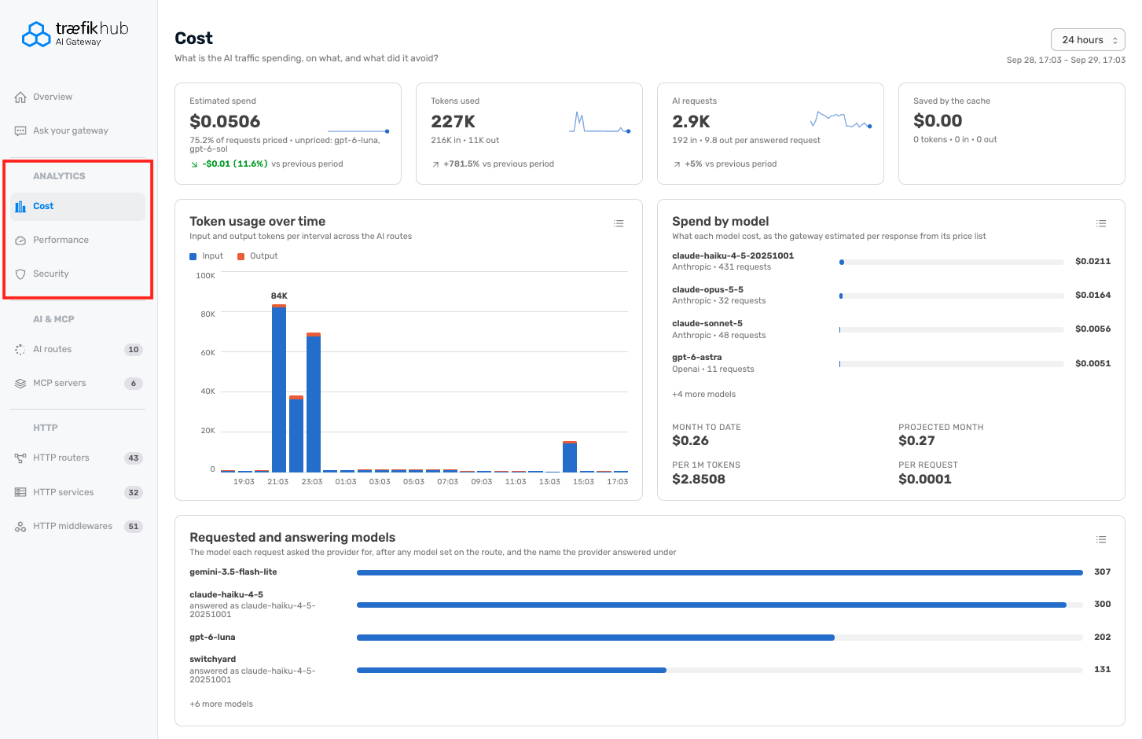
Task: Click the MCP servers count badge 6
Action: (x=134, y=384)
